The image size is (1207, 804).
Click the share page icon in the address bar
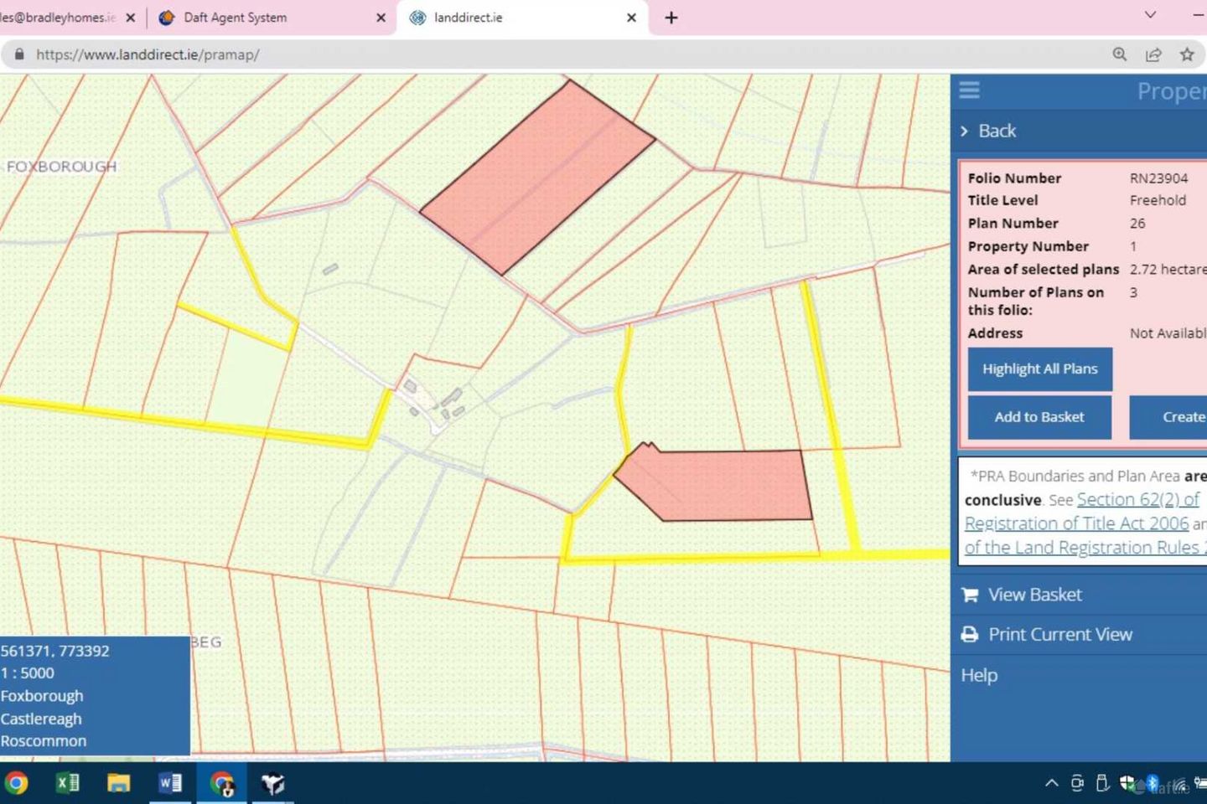(x=1153, y=54)
